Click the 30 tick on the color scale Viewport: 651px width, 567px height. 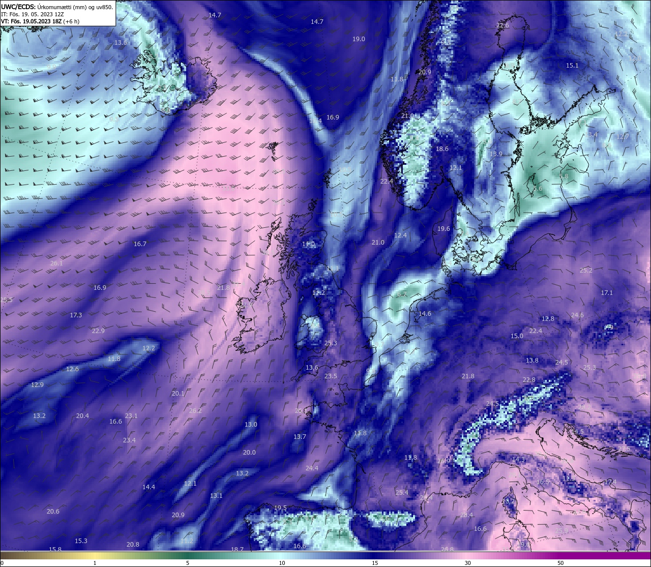pos(467,563)
